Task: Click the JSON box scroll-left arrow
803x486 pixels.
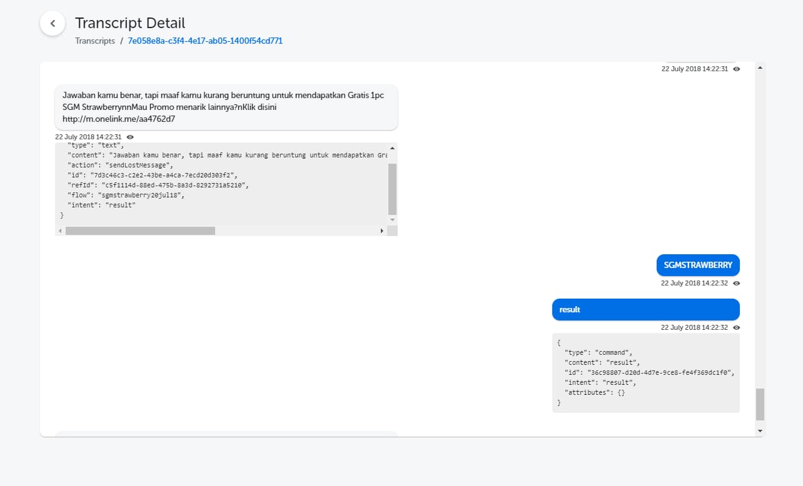Action: click(x=60, y=231)
